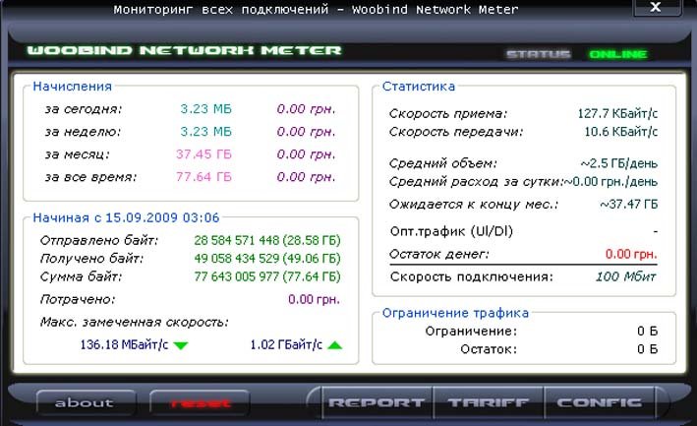Click the green down arrow next to 136.18 МБайт/с

(x=181, y=345)
